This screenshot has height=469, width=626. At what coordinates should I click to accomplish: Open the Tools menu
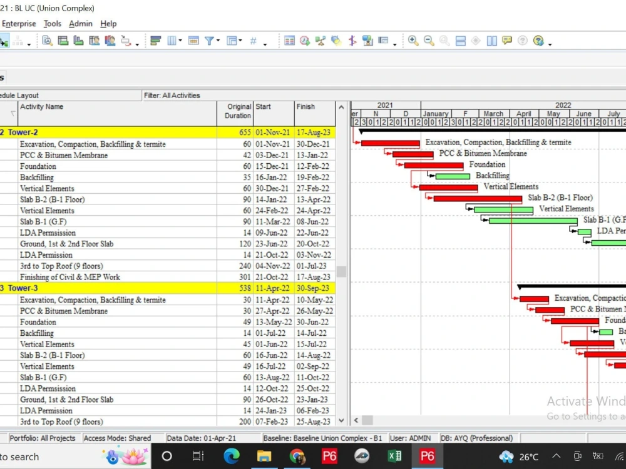coord(52,23)
